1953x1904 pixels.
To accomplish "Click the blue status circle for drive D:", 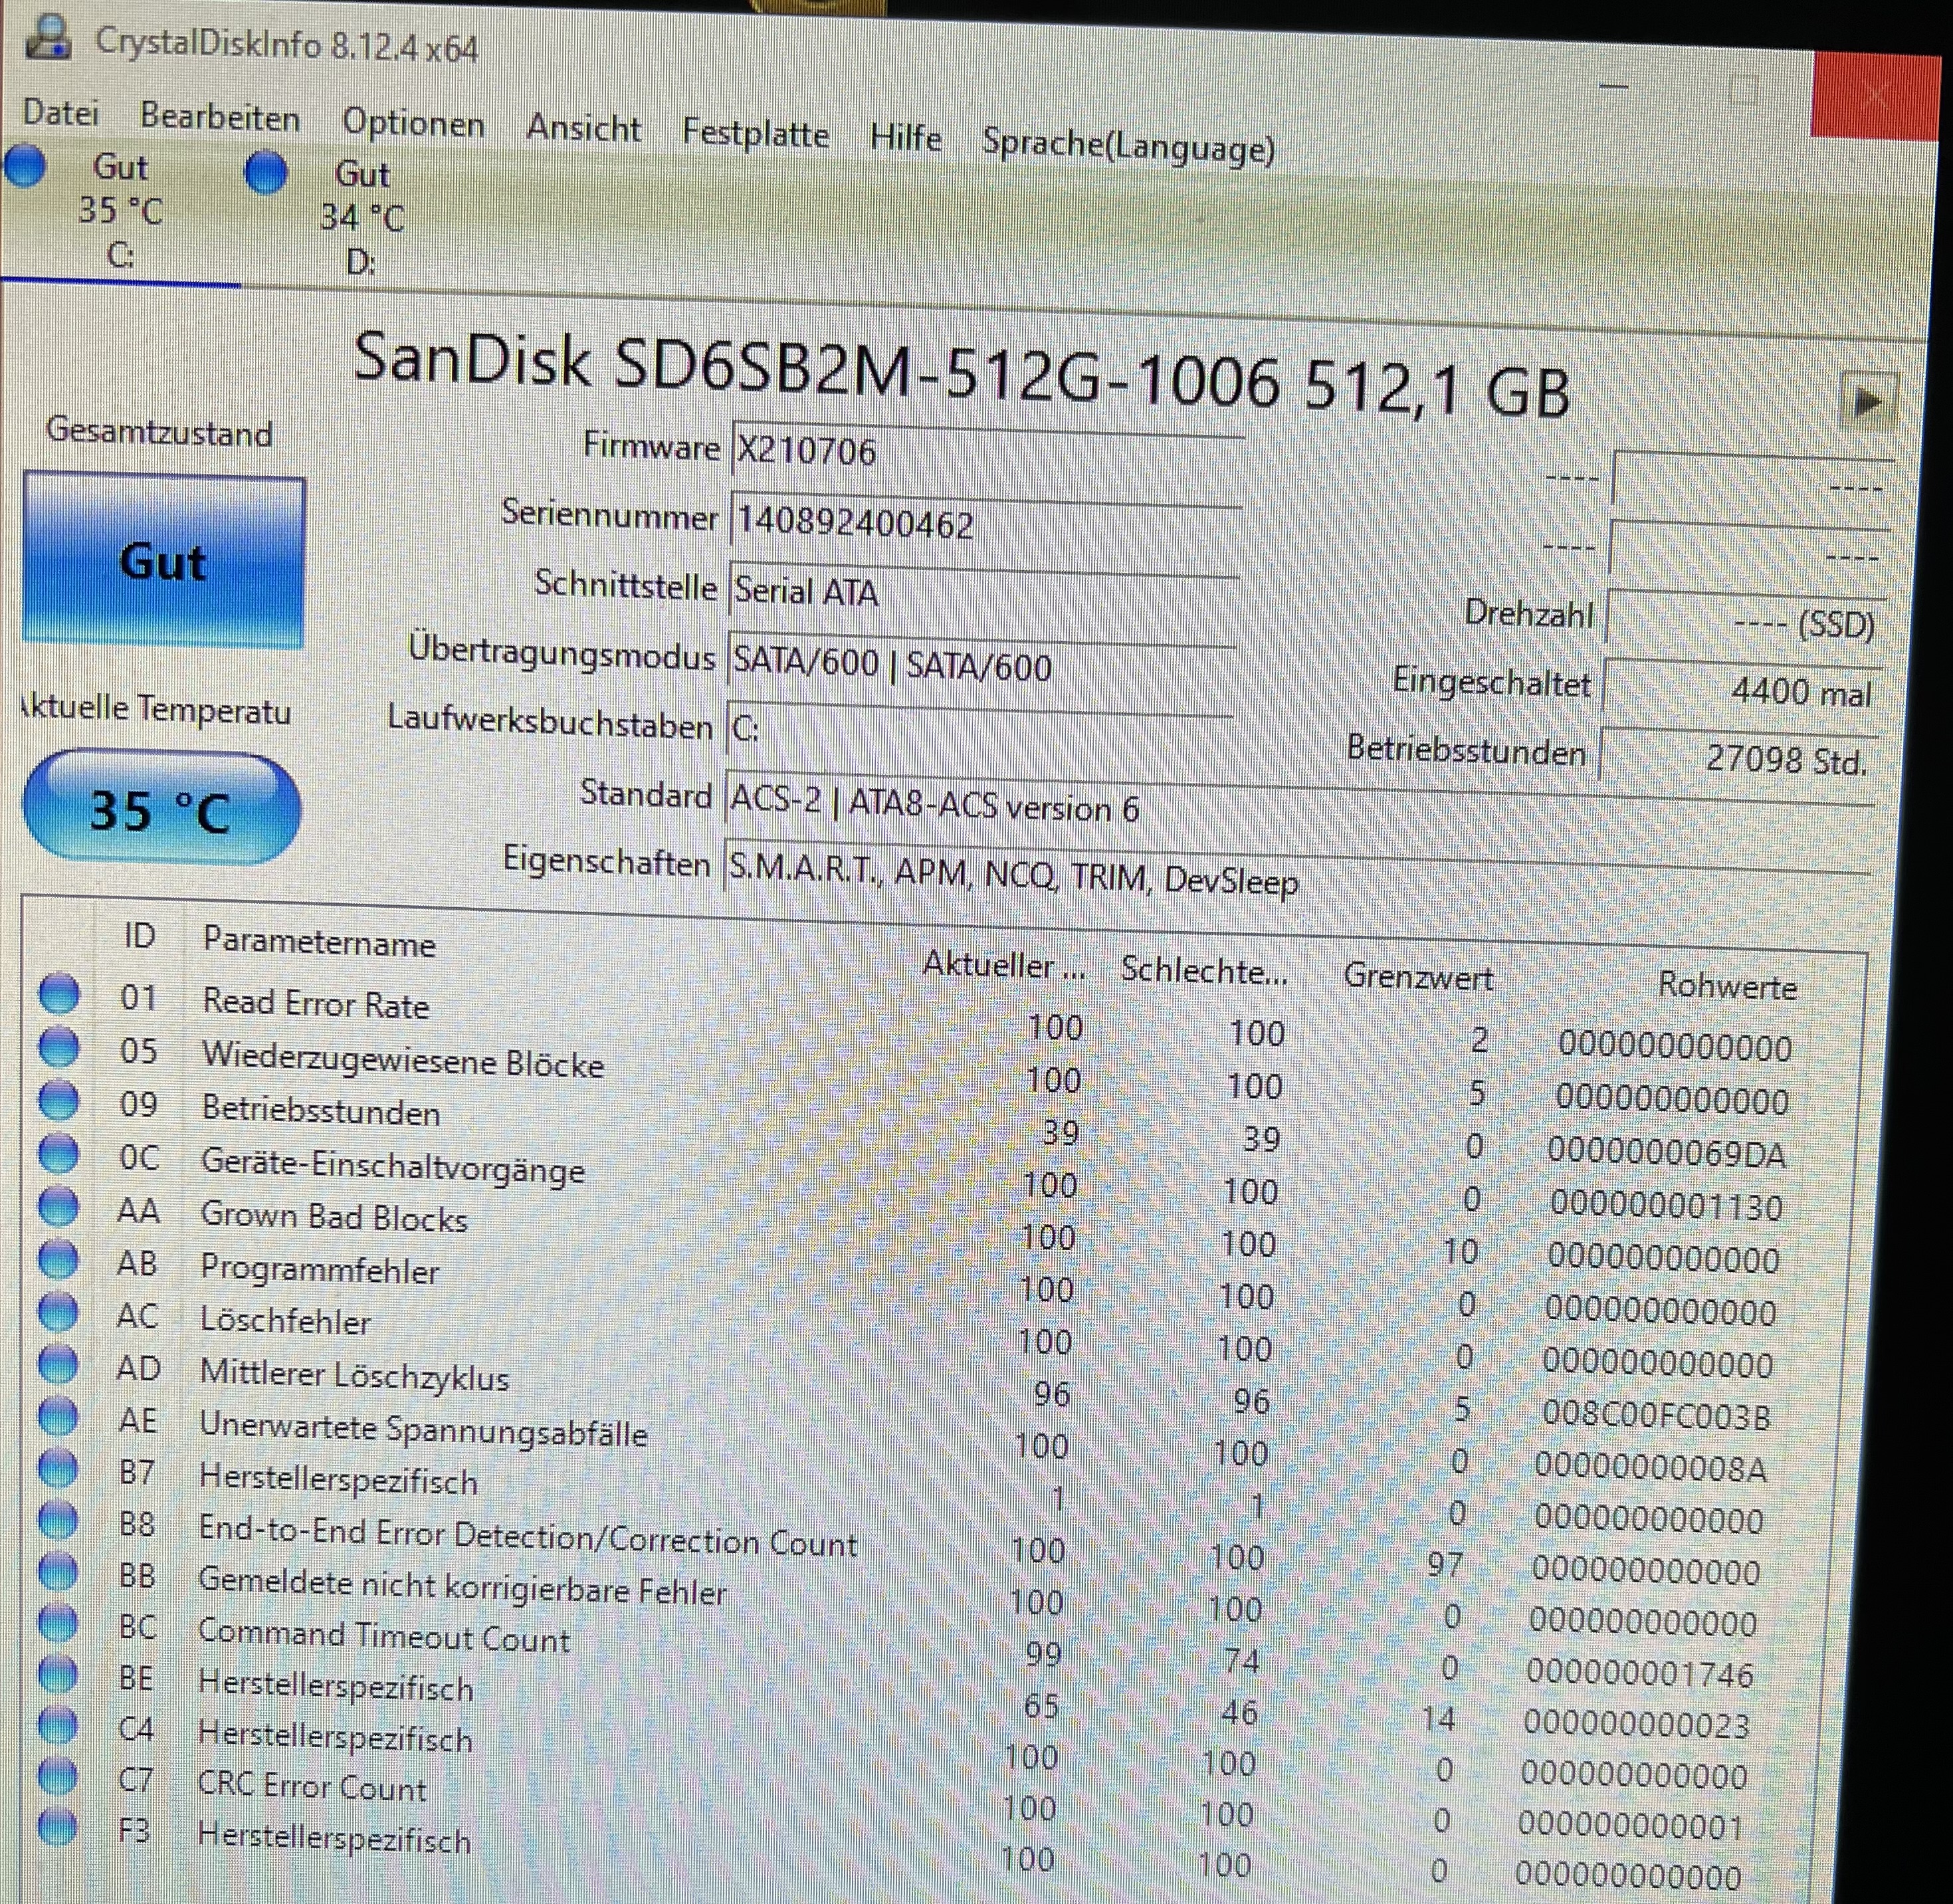I will [266, 172].
